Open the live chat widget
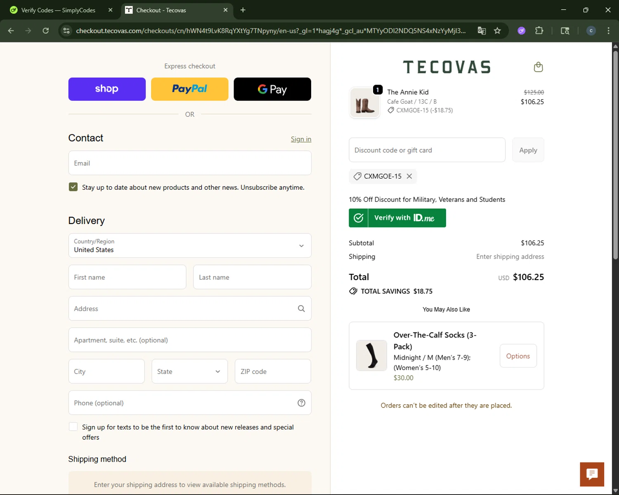This screenshot has width=619, height=495. click(x=592, y=474)
